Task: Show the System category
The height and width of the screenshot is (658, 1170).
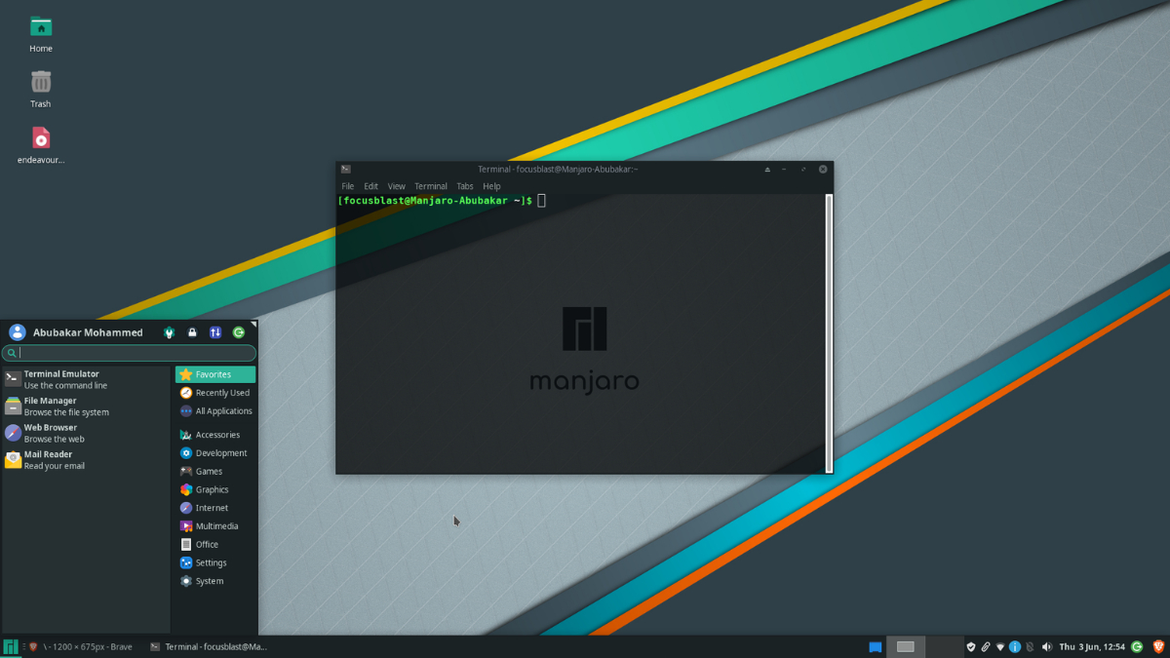Action: (x=215, y=581)
